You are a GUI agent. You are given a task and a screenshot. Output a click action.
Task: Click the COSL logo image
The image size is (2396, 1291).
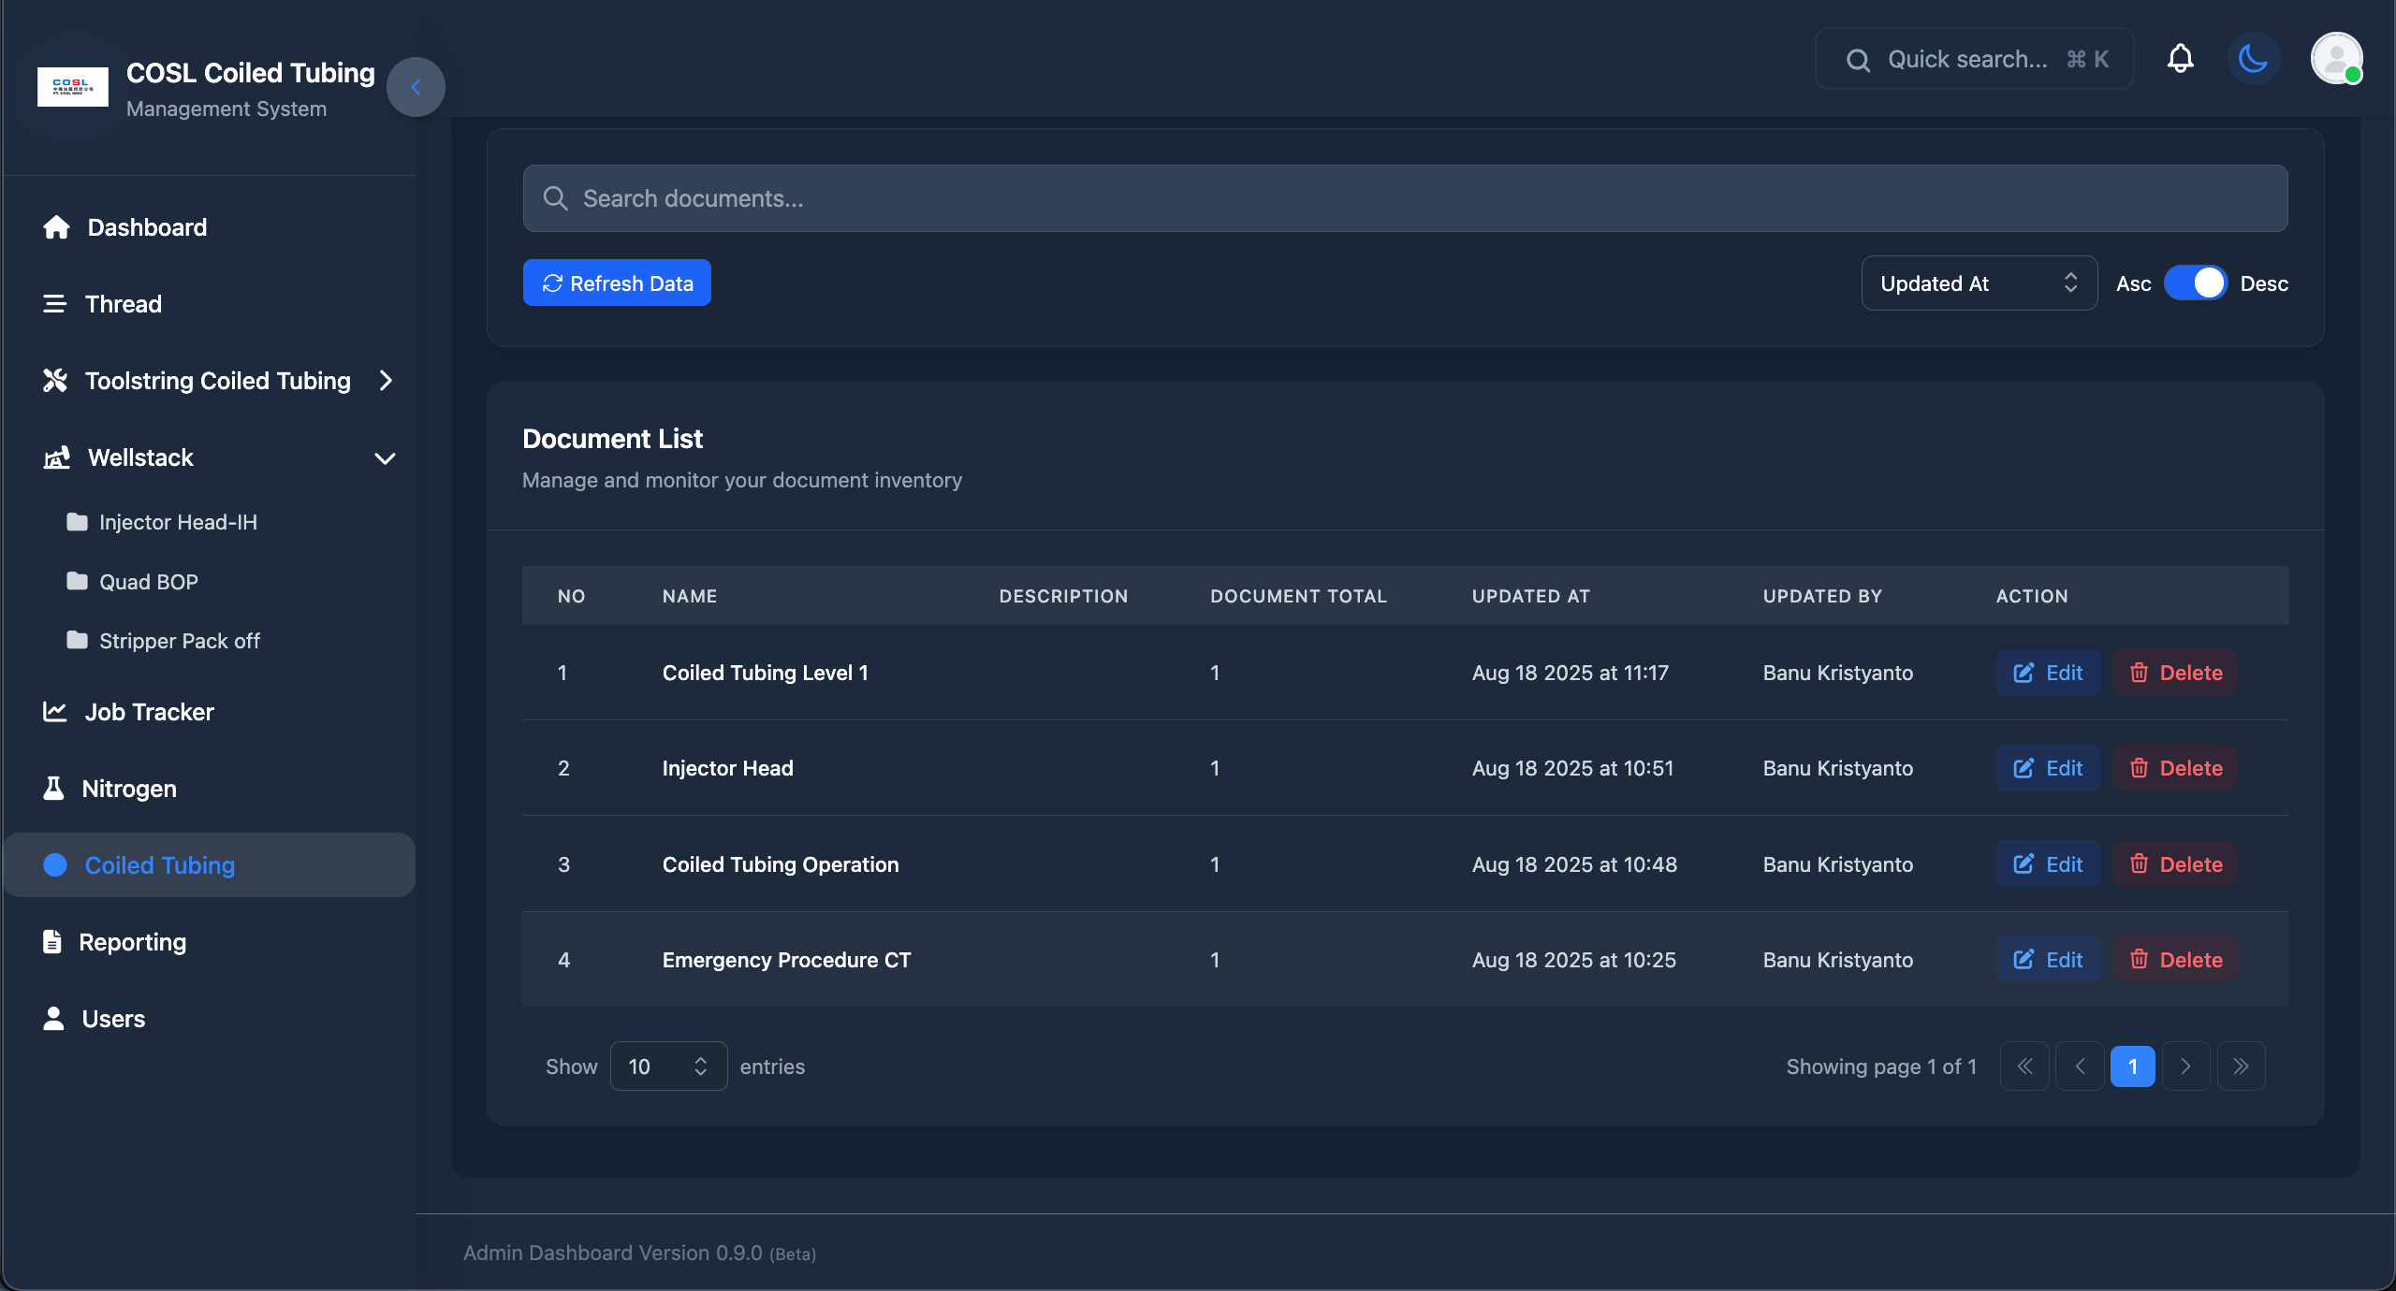(x=72, y=87)
